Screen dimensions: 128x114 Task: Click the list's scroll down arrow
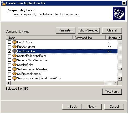point(119,79)
